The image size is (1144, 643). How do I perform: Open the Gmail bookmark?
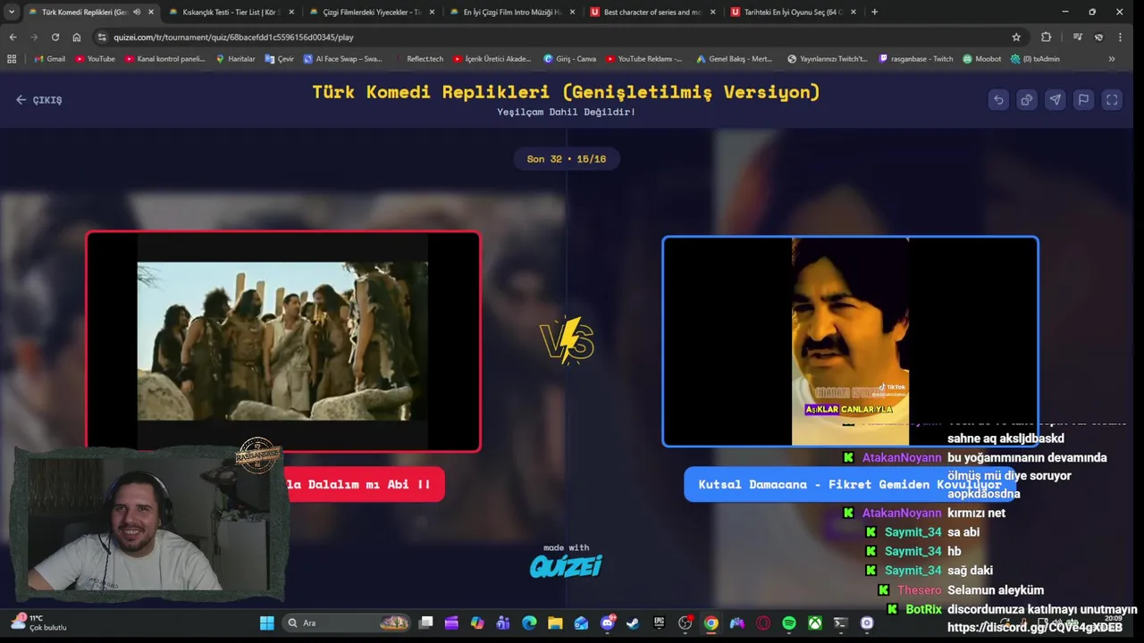pyautogui.click(x=49, y=59)
